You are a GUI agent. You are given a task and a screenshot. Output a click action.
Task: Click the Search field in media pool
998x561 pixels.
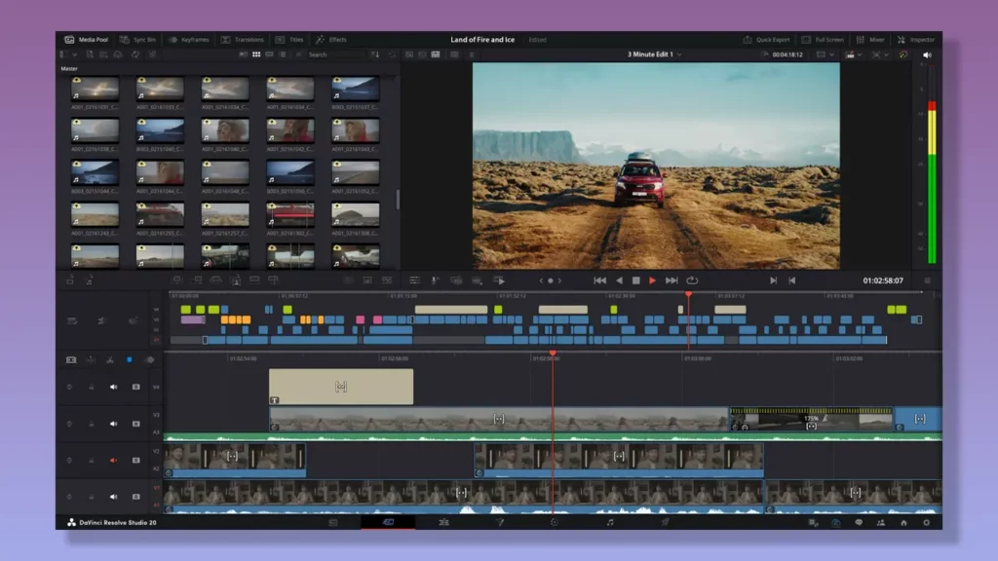[x=335, y=55]
